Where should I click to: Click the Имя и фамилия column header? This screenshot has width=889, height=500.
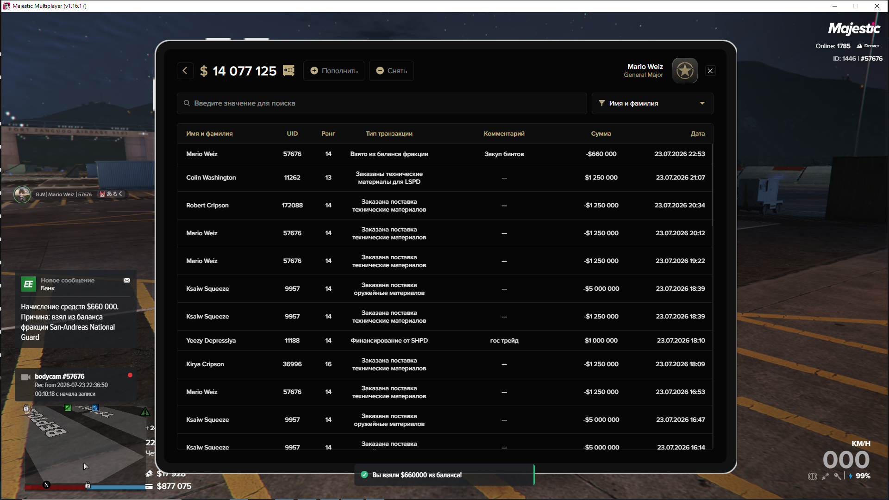(209, 134)
